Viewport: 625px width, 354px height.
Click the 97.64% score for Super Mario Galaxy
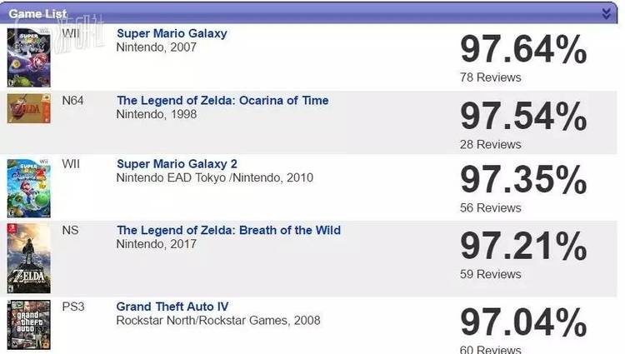[x=523, y=50]
